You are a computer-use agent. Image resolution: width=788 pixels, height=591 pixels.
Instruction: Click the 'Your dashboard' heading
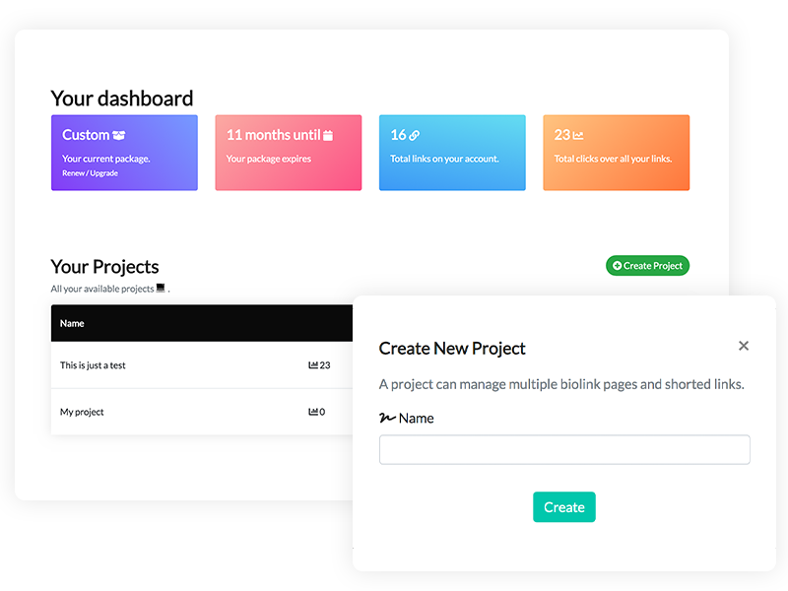(122, 98)
